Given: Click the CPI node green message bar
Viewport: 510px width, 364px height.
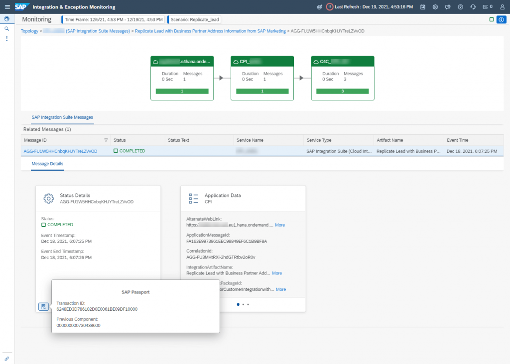Looking at the screenshot, I should pyautogui.click(x=262, y=91).
